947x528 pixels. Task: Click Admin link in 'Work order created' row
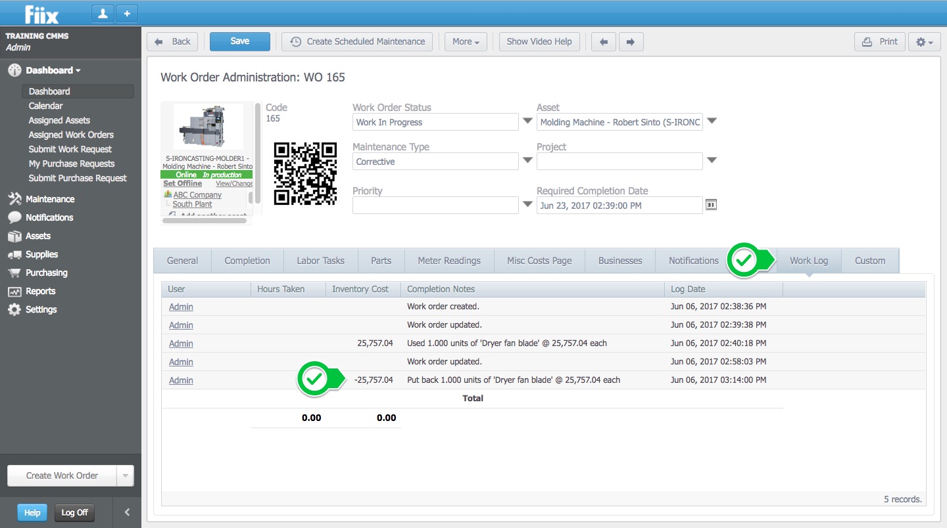click(181, 307)
